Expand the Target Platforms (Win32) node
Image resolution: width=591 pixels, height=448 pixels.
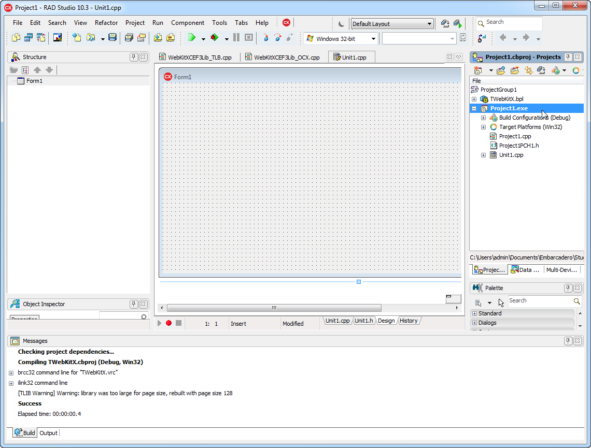pos(483,127)
